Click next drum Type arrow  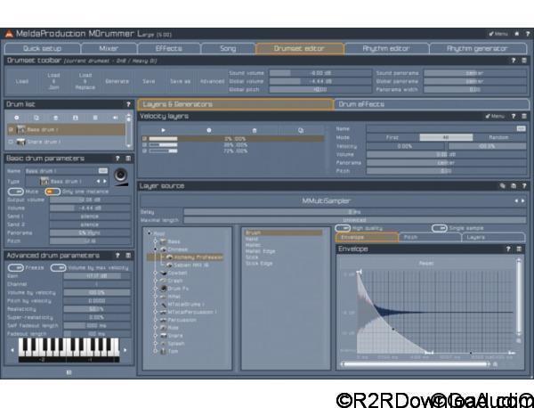[x=105, y=182]
